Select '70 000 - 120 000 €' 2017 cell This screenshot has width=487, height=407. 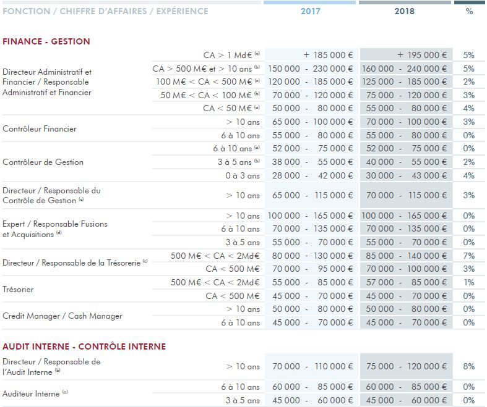[312, 95]
